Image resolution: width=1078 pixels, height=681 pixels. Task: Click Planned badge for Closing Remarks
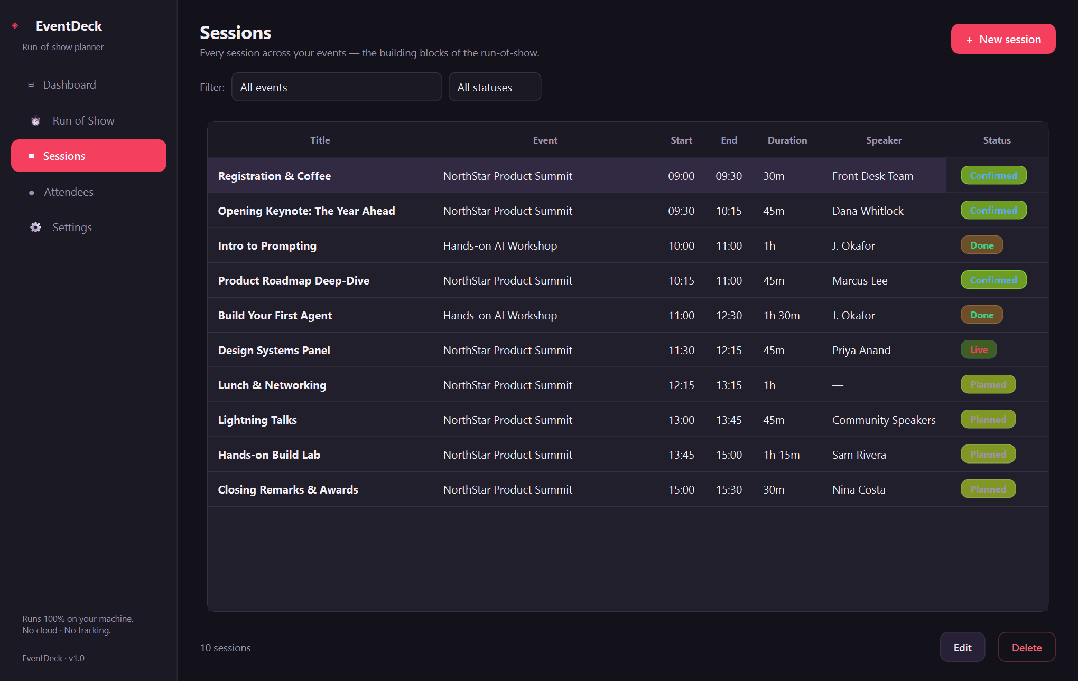coord(988,489)
